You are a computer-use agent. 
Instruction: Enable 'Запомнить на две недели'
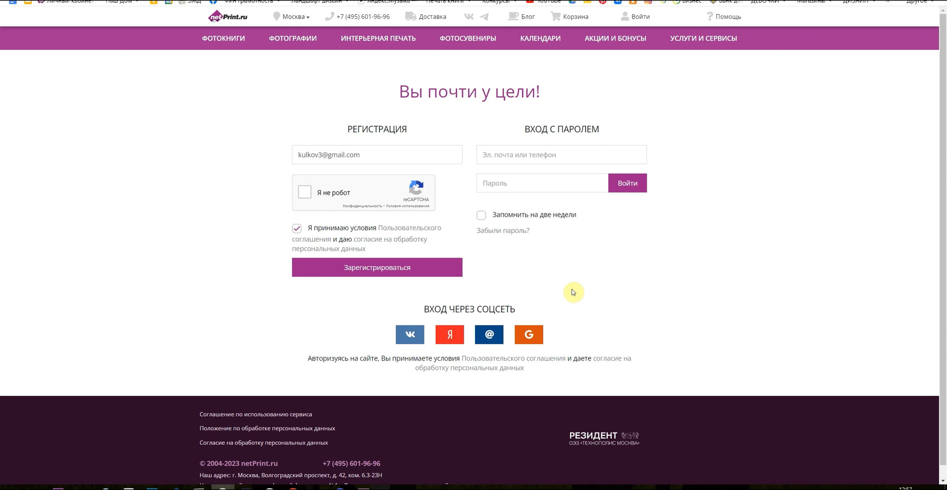(481, 215)
